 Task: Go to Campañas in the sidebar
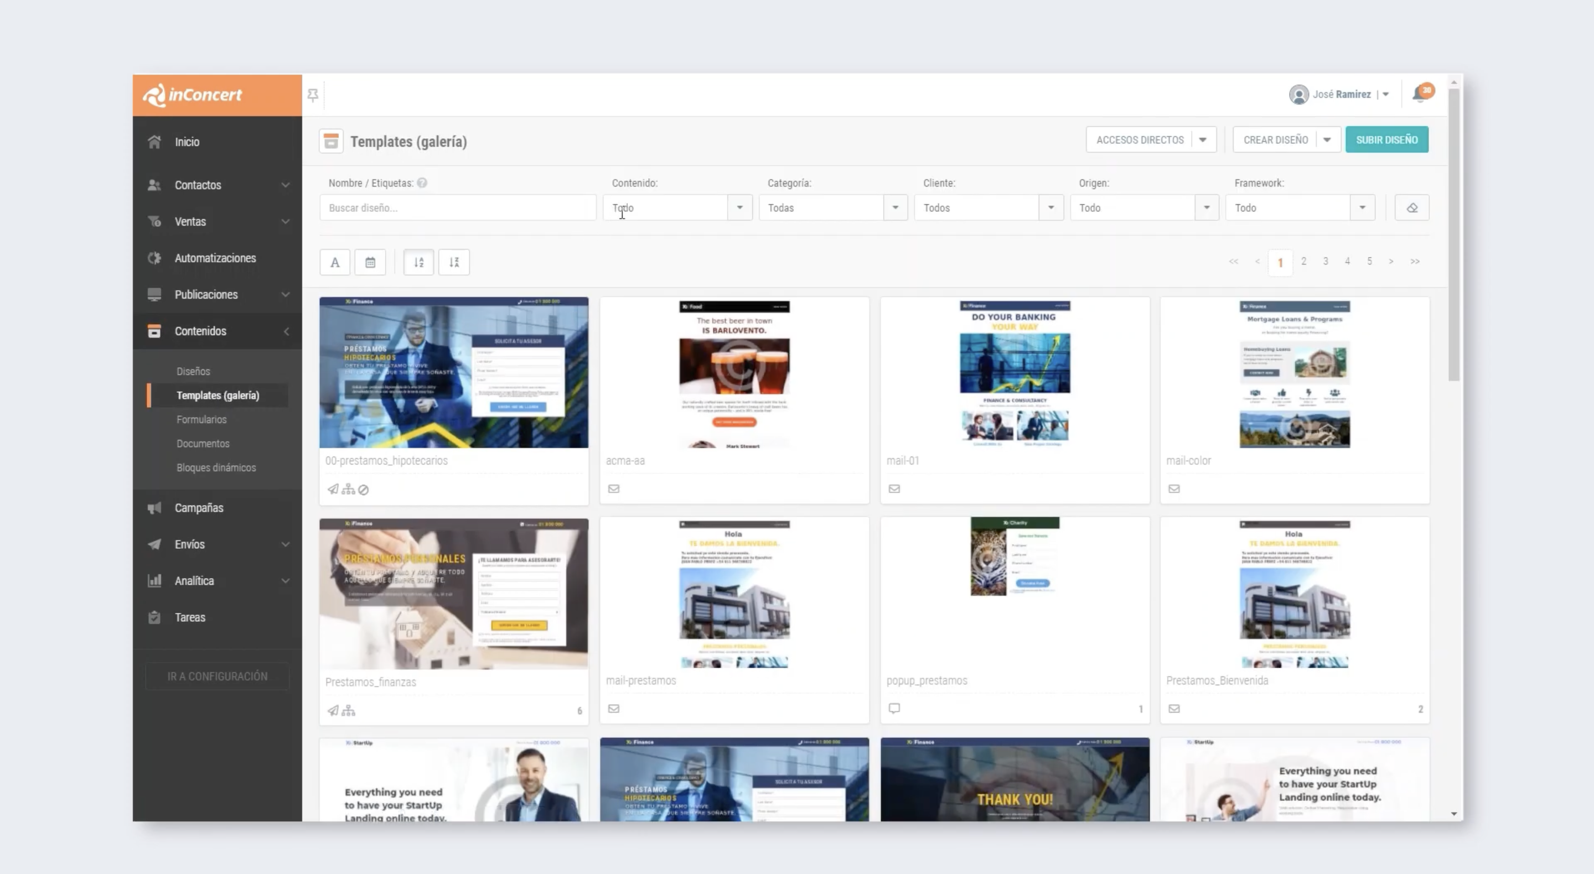click(199, 508)
